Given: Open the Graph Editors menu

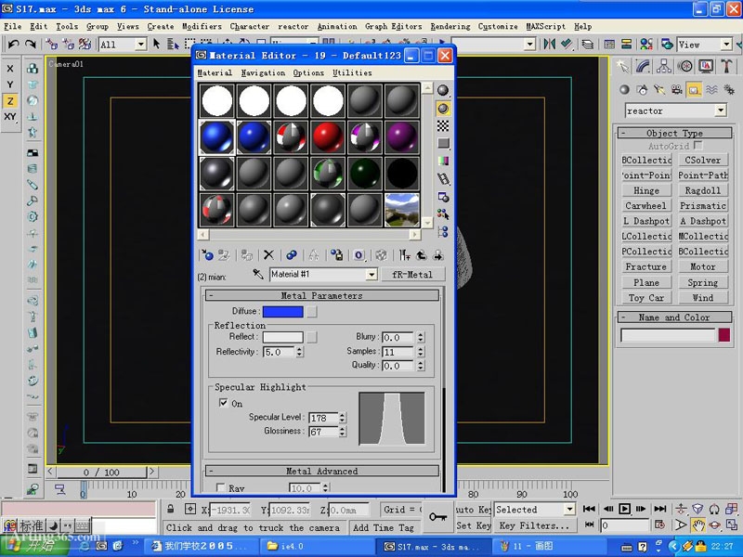Looking at the screenshot, I should [x=393, y=27].
